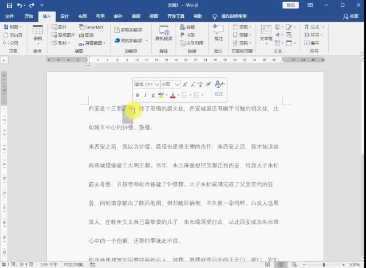Switch to the 布局 ribbon tab
Image resolution: width=366 pixels, height=268 pixels.
[82, 16]
